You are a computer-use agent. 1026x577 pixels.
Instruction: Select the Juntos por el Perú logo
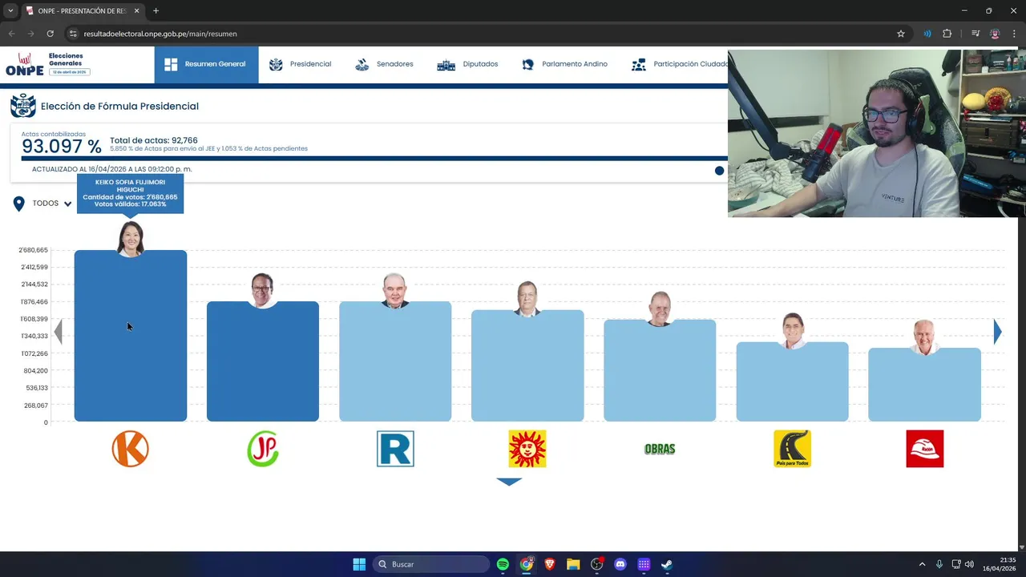263,449
